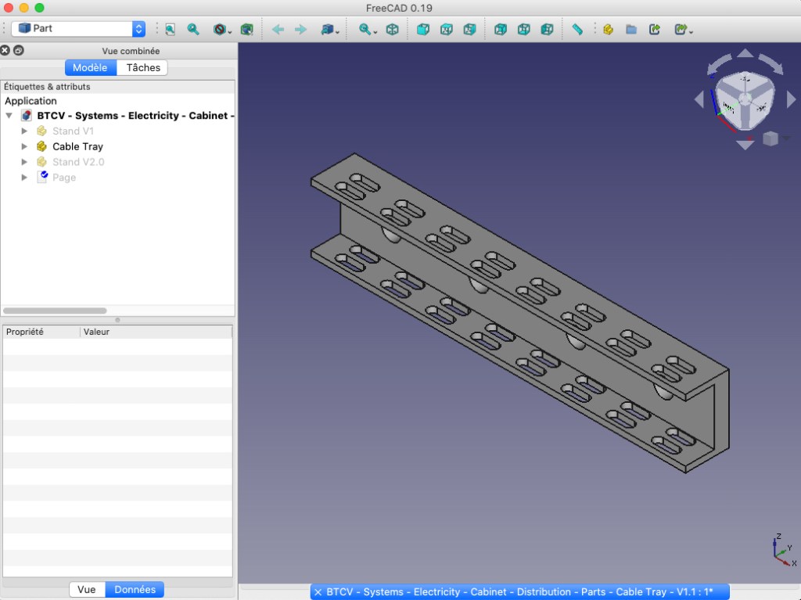Switch to front view using toolbar cube
The image size is (801, 600).
tap(423, 29)
